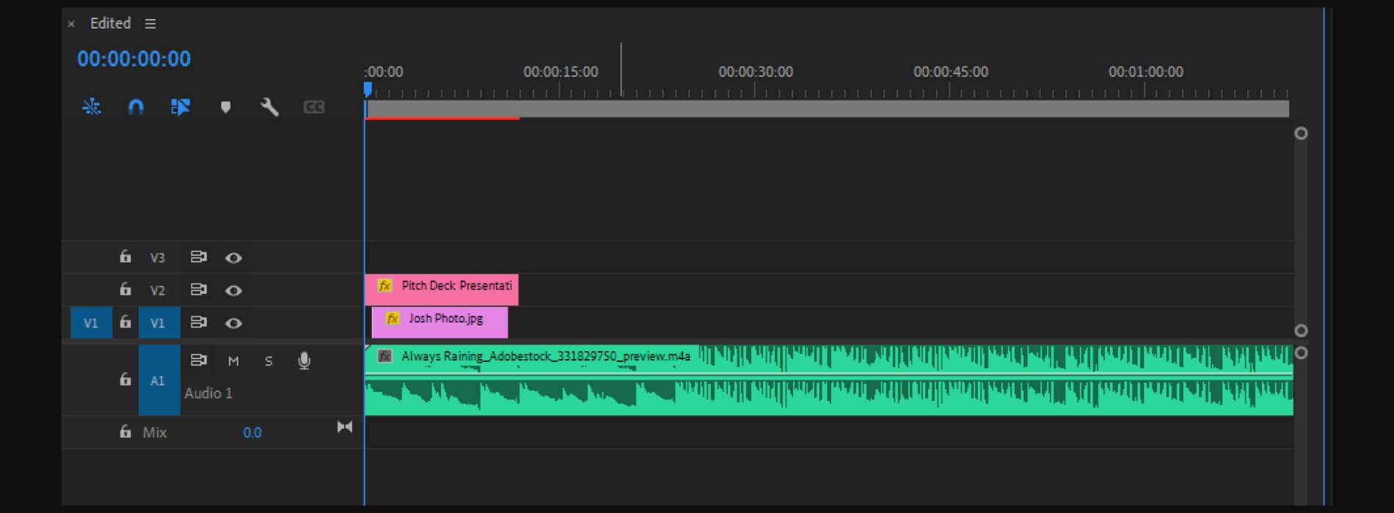The height and width of the screenshot is (513, 1394).
Task: Mute Audio 1 track with M
Action: click(x=233, y=361)
